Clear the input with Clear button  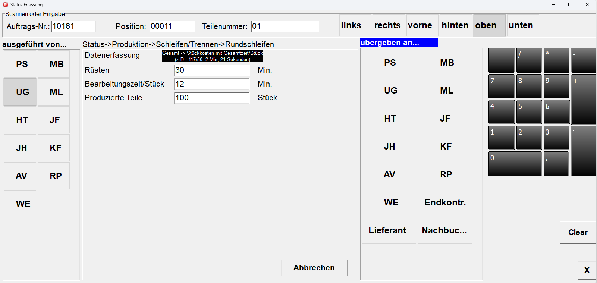[578, 232]
